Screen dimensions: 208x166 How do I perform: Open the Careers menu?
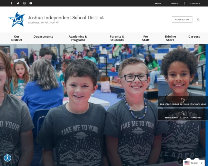(194, 37)
